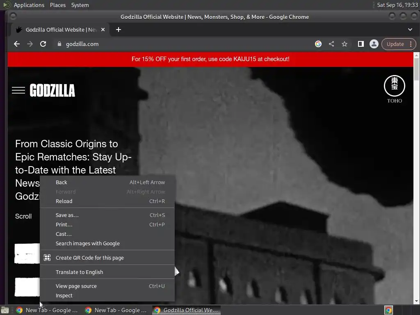This screenshot has height=315, width=420.
Task: Bookmark this page with the star icon
Action: [x=345, y=44]
